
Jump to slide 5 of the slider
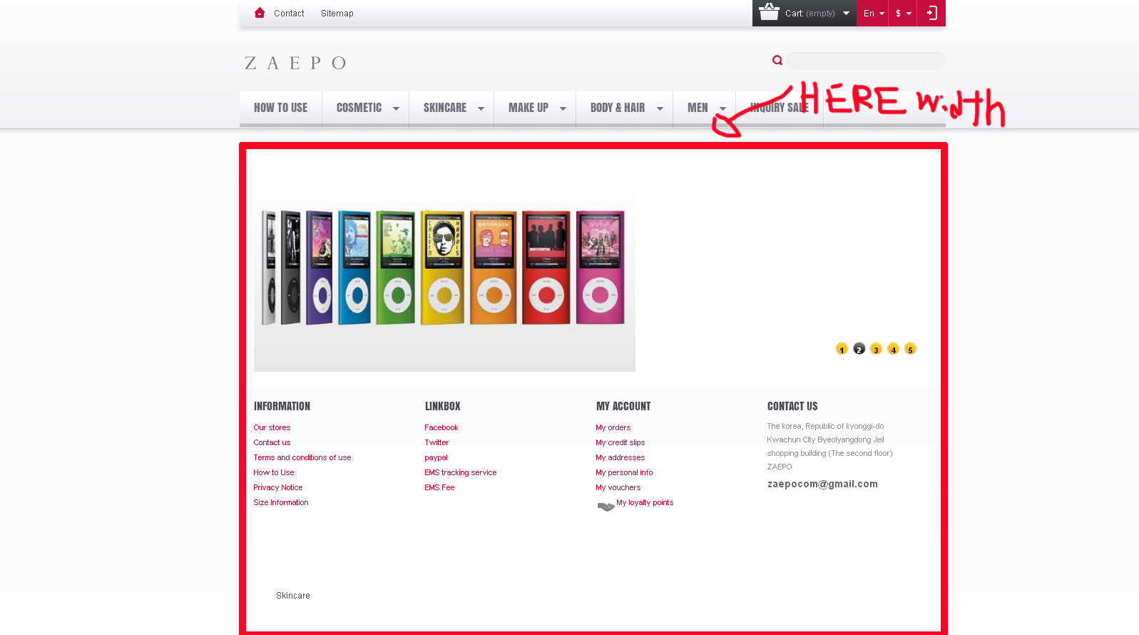pos(910,349)
